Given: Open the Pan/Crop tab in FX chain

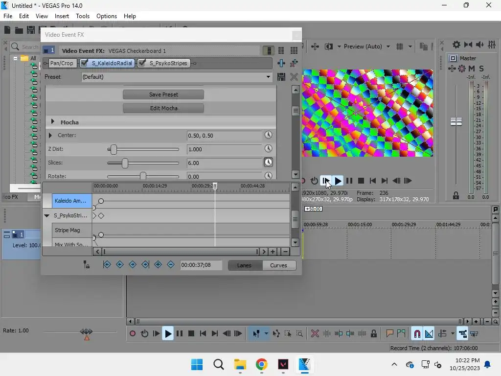Looking at the screenshot, I should tap(62, 63).
